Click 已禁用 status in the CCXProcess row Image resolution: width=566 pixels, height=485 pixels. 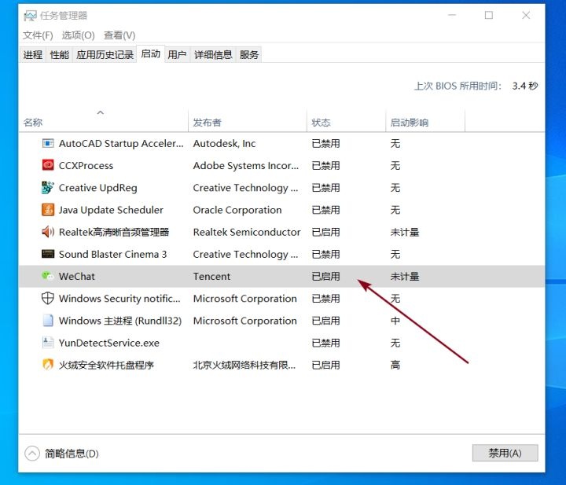(326, 166)
